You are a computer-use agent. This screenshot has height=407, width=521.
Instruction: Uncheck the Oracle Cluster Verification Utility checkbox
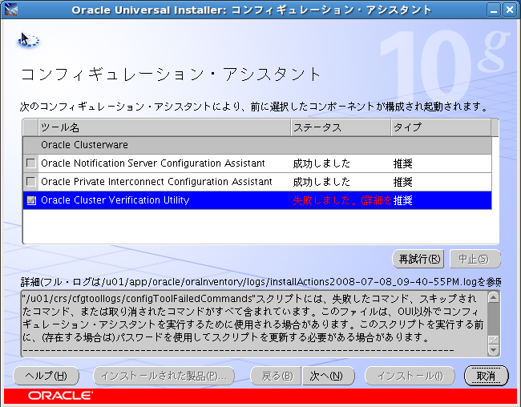click(x=31, y=200)
